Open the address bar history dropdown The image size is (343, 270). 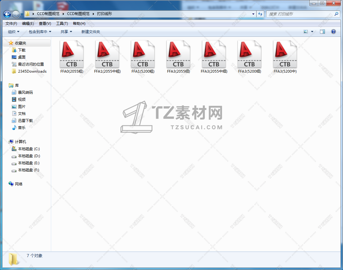253,14
